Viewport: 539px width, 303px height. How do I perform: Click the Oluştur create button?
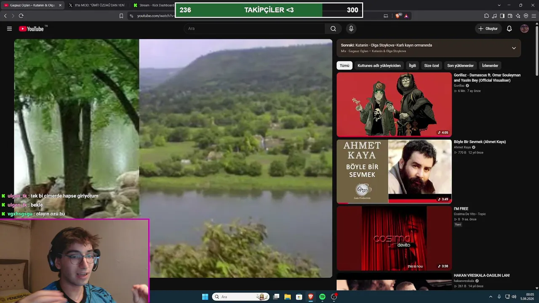click(x=488, y=29)
